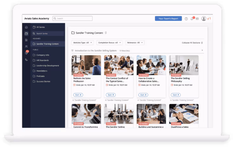Select Sandler Training Content in sidebar

(48, 44)
